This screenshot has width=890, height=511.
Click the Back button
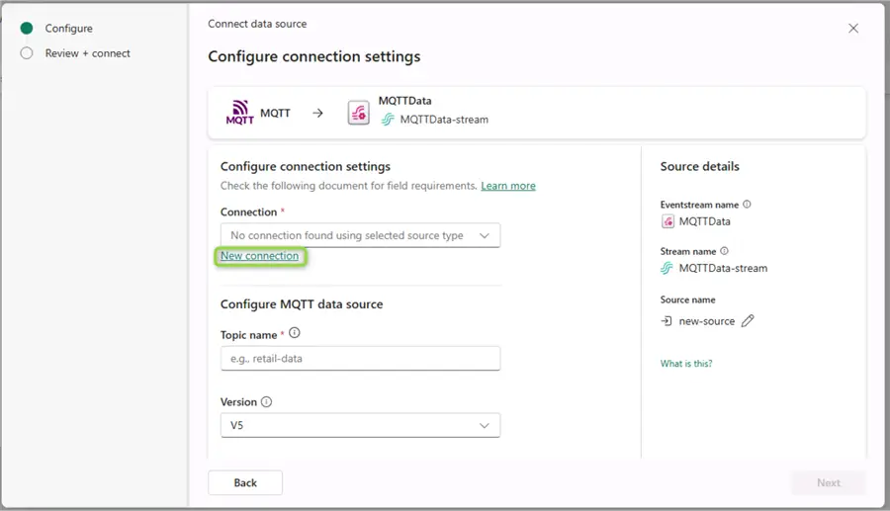pos(245,482)
